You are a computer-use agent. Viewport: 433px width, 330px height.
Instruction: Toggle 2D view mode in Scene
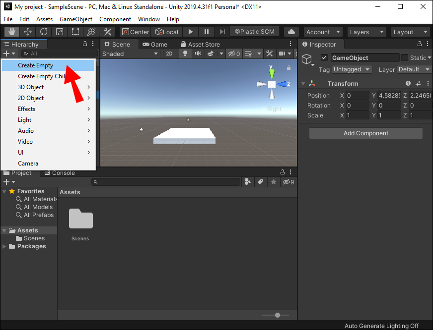tap(170, 54)
